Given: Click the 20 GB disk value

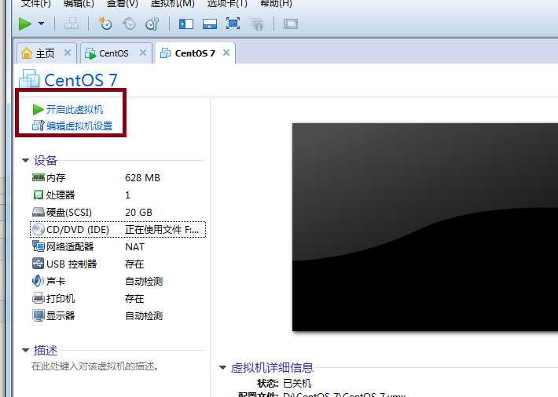Looking at the screenshot, I should pos(138,212).
